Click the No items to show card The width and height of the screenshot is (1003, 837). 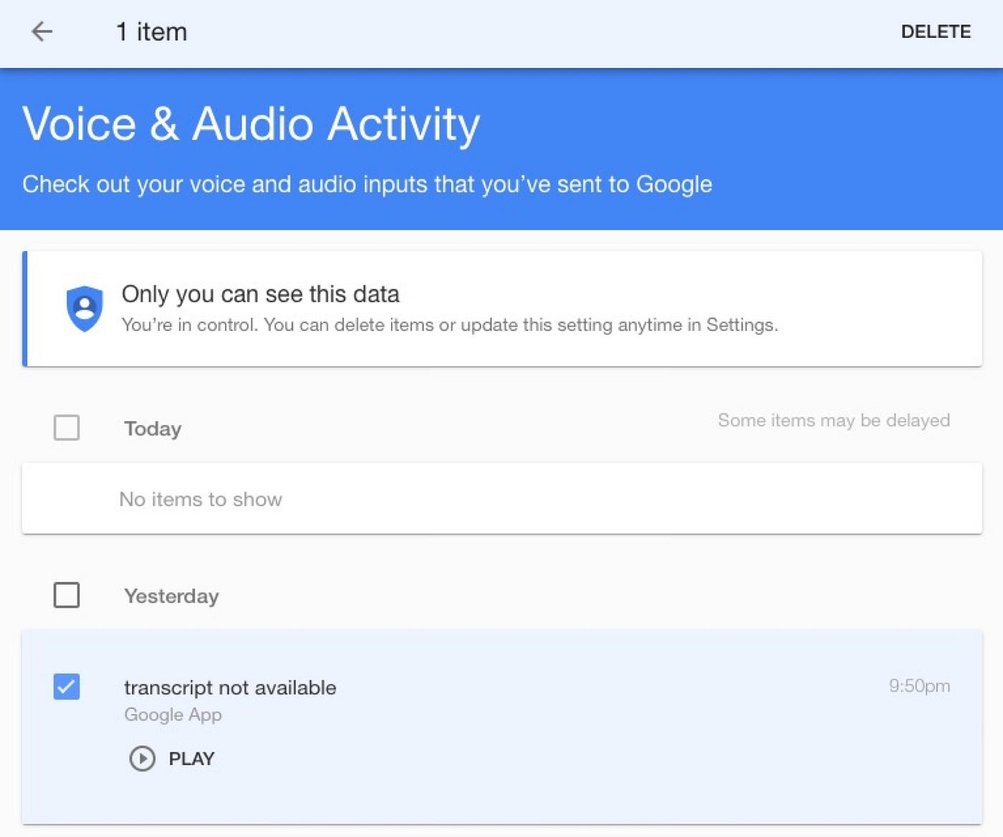[201, 499]
